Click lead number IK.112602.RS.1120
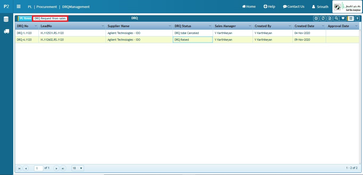Screen dimensions: 363x175 click(x=52, y=40)
